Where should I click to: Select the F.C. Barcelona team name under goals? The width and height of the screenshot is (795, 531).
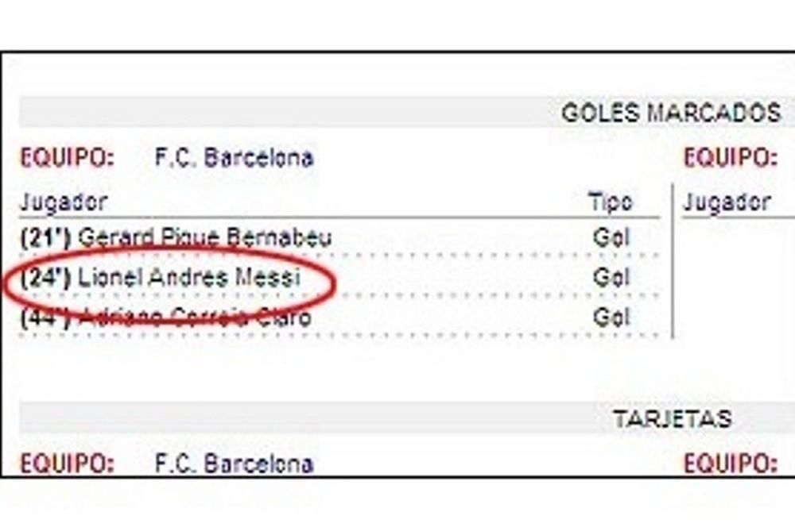[234, 157]
